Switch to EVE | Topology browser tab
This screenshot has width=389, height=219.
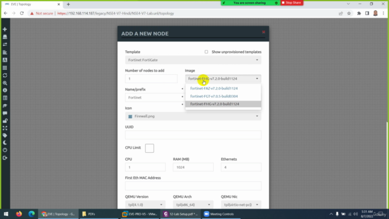tap(32, 4)
